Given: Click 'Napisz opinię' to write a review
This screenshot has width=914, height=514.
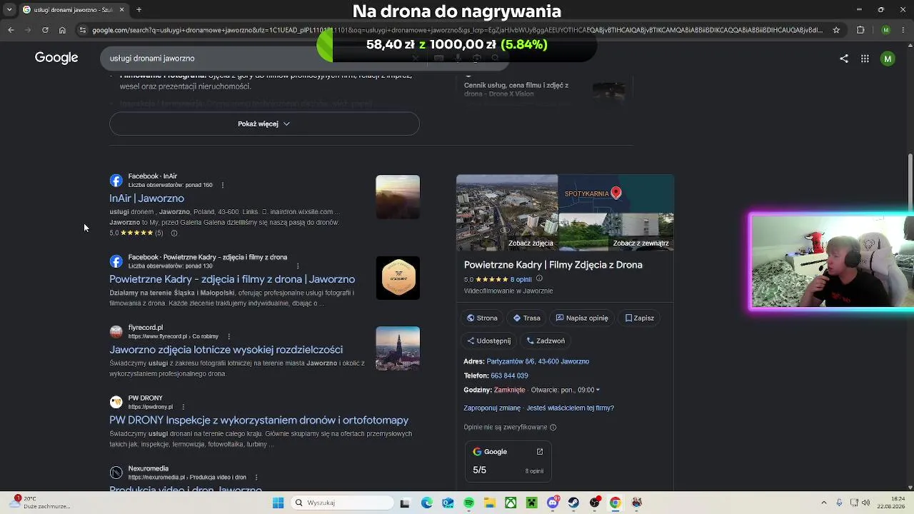Looking at the screenshot, I should (582, 318).
